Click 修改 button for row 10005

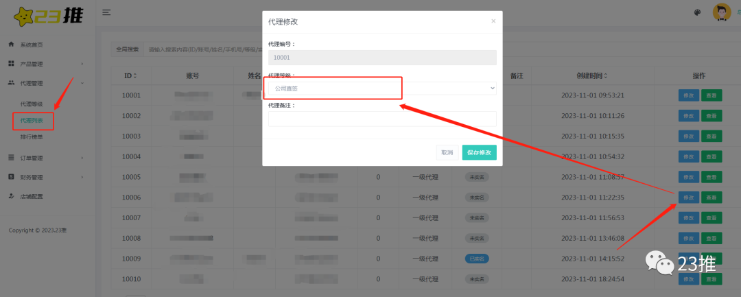tap(689, 177)
